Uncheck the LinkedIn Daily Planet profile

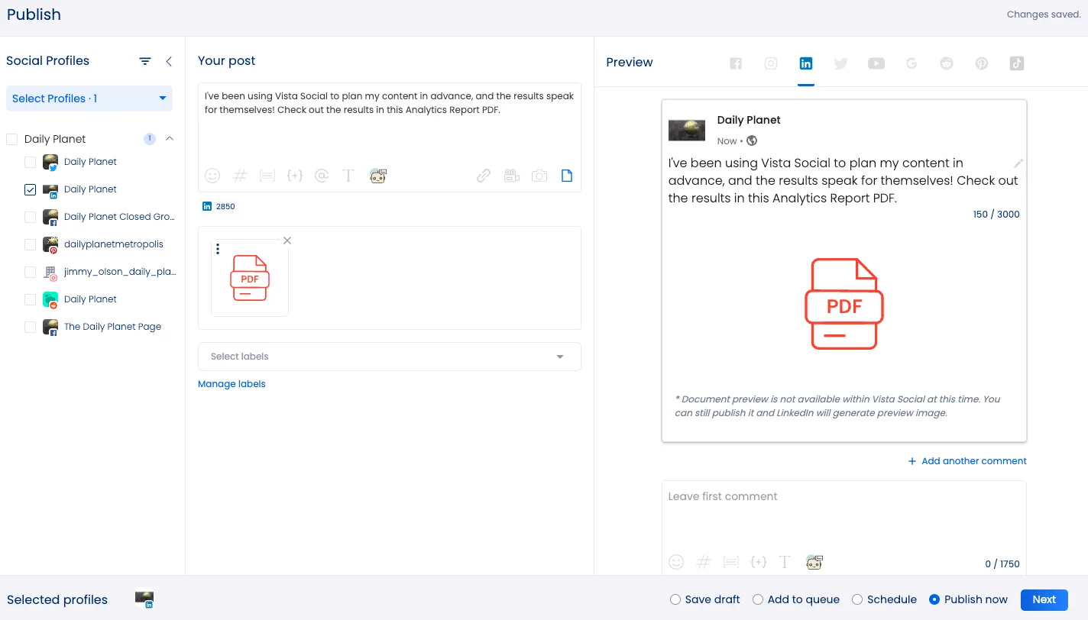(30, 189)
